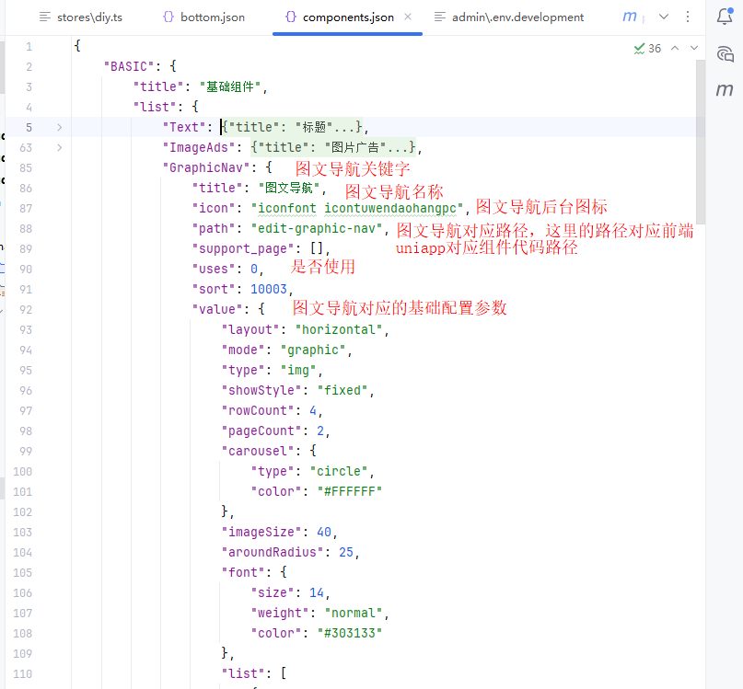Jump to next highlighted problem arrow
This screenshot has height=689, width=743.
coord(694,48)
